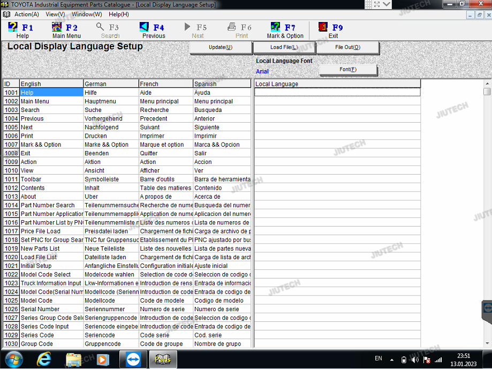
Task: Click the F6 Print toolbar icon
Action: [x=241, y=31]
